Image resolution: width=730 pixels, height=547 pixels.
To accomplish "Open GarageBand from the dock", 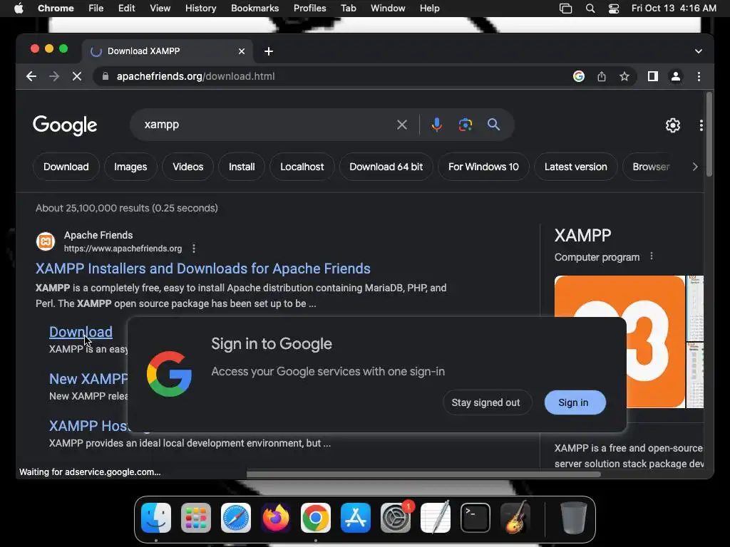I will tap(515, 518).
